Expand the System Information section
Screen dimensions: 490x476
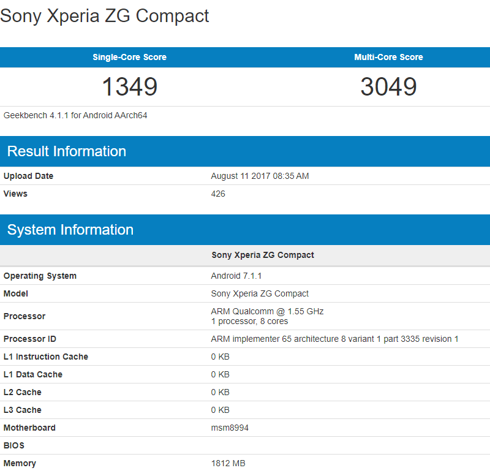[69, 230]
